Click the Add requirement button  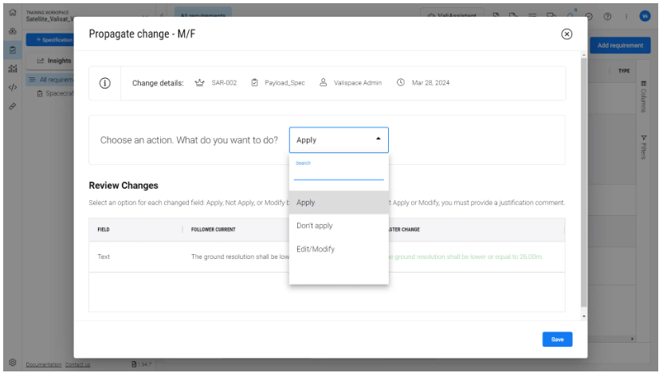pos(620,45)
